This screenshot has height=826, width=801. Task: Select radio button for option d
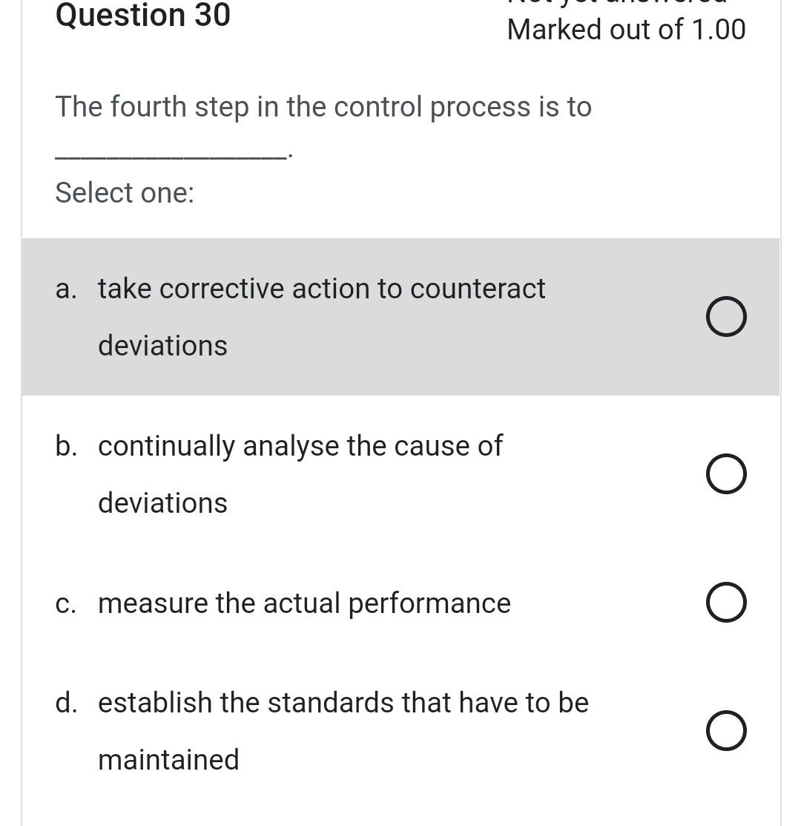coord(726,730)
